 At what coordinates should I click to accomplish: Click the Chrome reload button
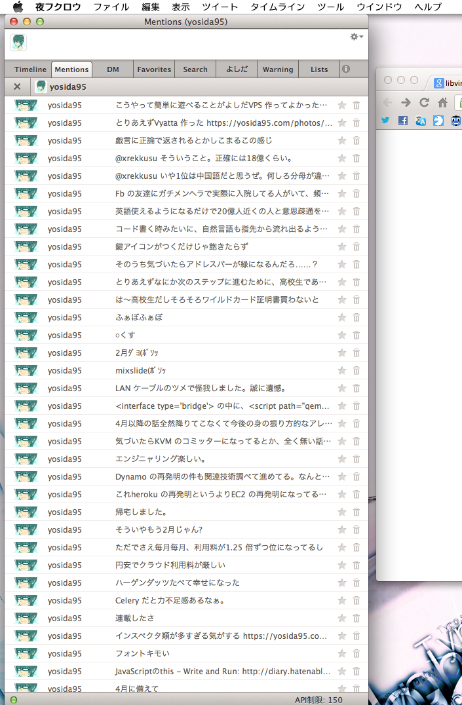(425, 102)
